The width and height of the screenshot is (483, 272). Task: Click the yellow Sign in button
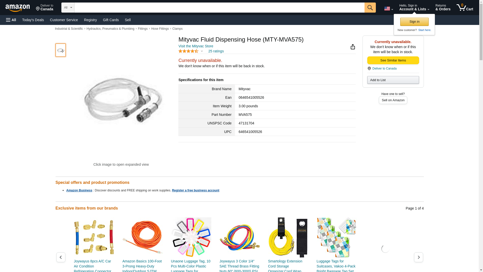[x=414, y=22]
